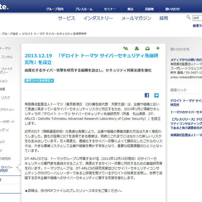Share article via Facebook icon

pos(147,95)
